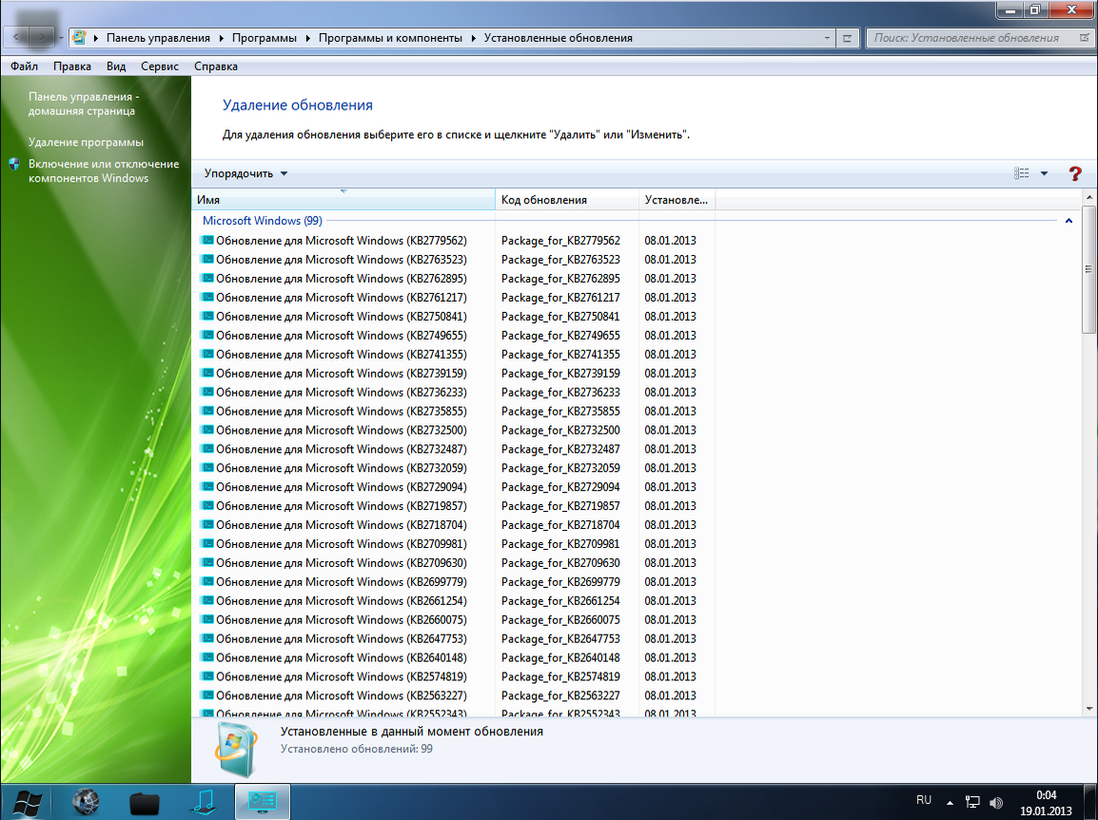The width and height of the screenshot is (1098, 820).
Task: Click the help question mark icon
Action: point(1075,174)
